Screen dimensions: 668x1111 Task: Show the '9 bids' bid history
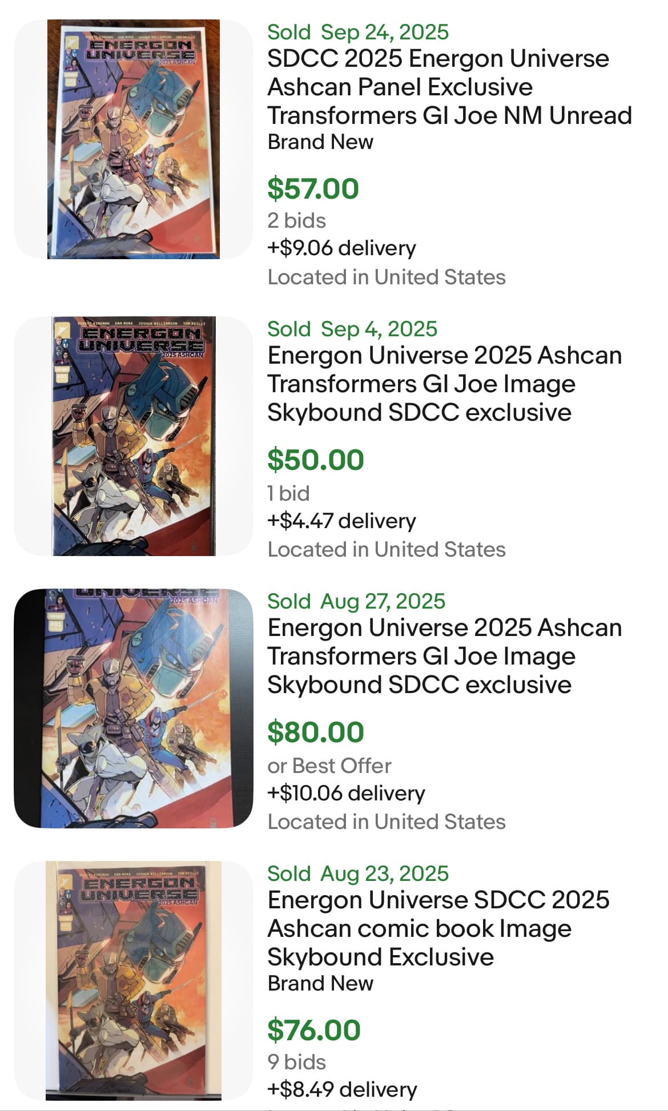[296, 1062]
